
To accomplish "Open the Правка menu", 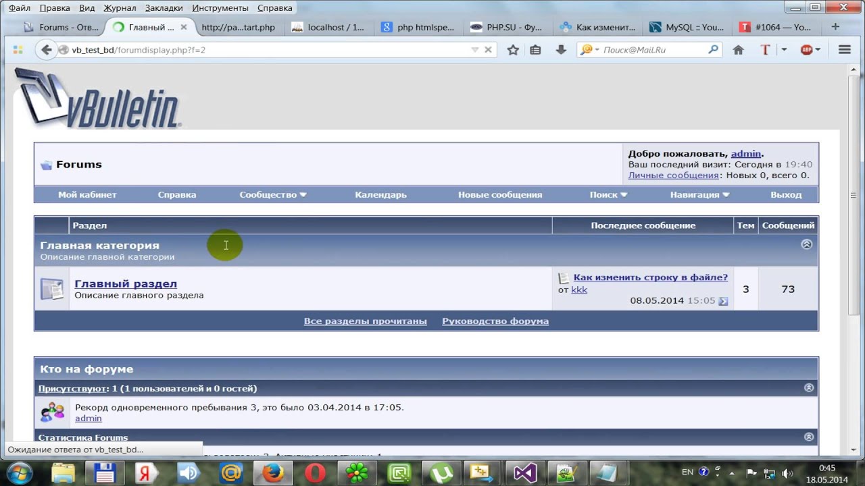I will [55, 8].
